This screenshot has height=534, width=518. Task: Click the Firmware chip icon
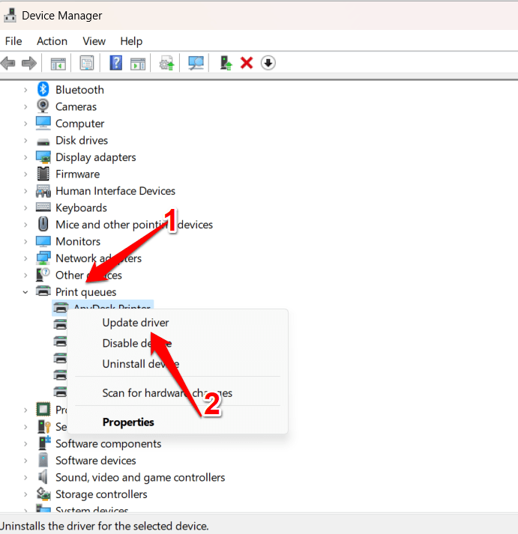pos(43,174)
